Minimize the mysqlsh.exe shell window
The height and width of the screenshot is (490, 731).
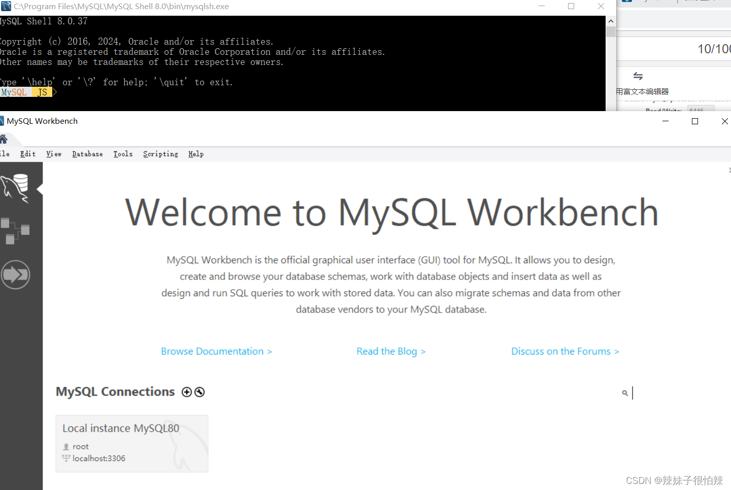(x=542, y=6)
